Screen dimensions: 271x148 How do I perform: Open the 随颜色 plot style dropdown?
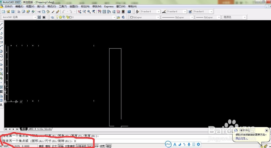[244, 17]
